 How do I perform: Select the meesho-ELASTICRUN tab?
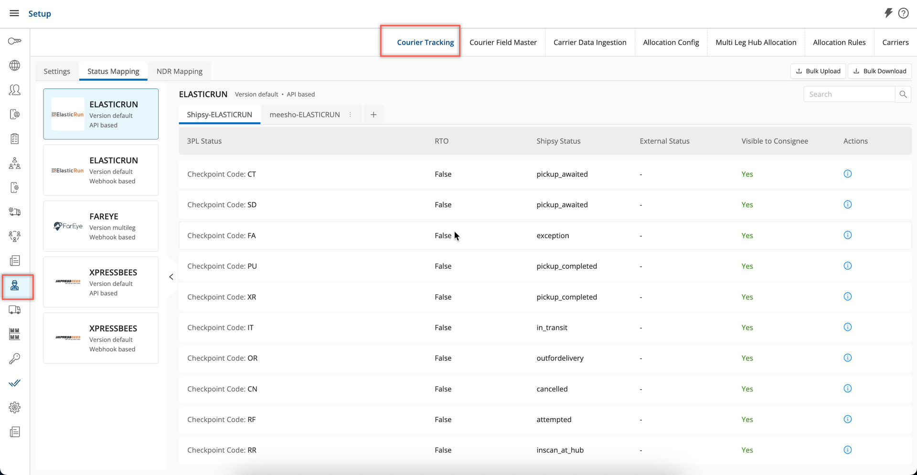click(x=304, y=115)
